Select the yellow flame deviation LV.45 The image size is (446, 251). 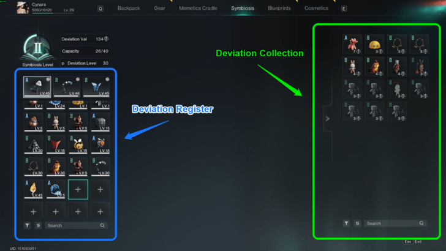[34, 189]
